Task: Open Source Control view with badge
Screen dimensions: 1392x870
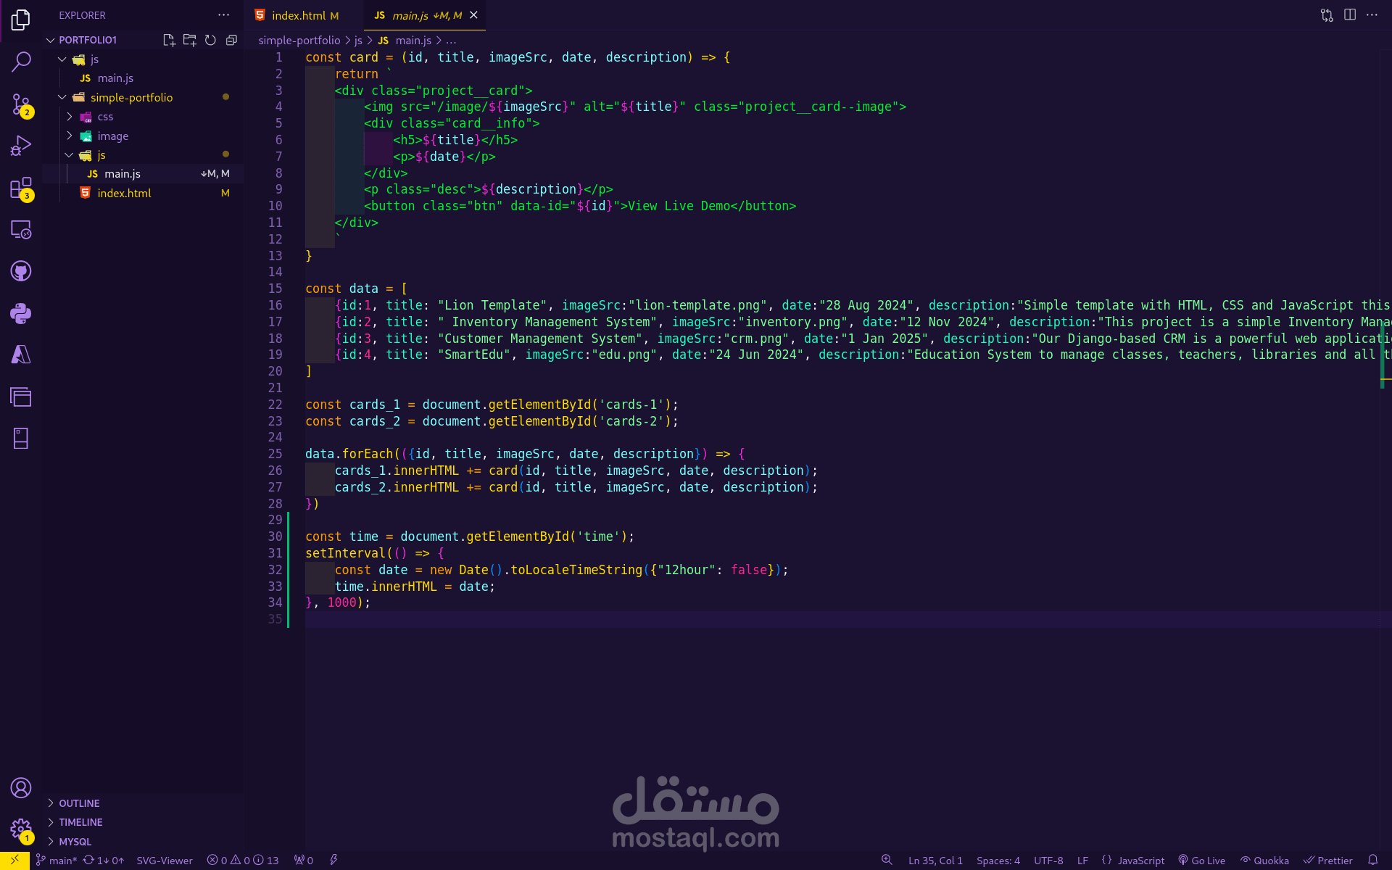Action: tap(21, 104)
